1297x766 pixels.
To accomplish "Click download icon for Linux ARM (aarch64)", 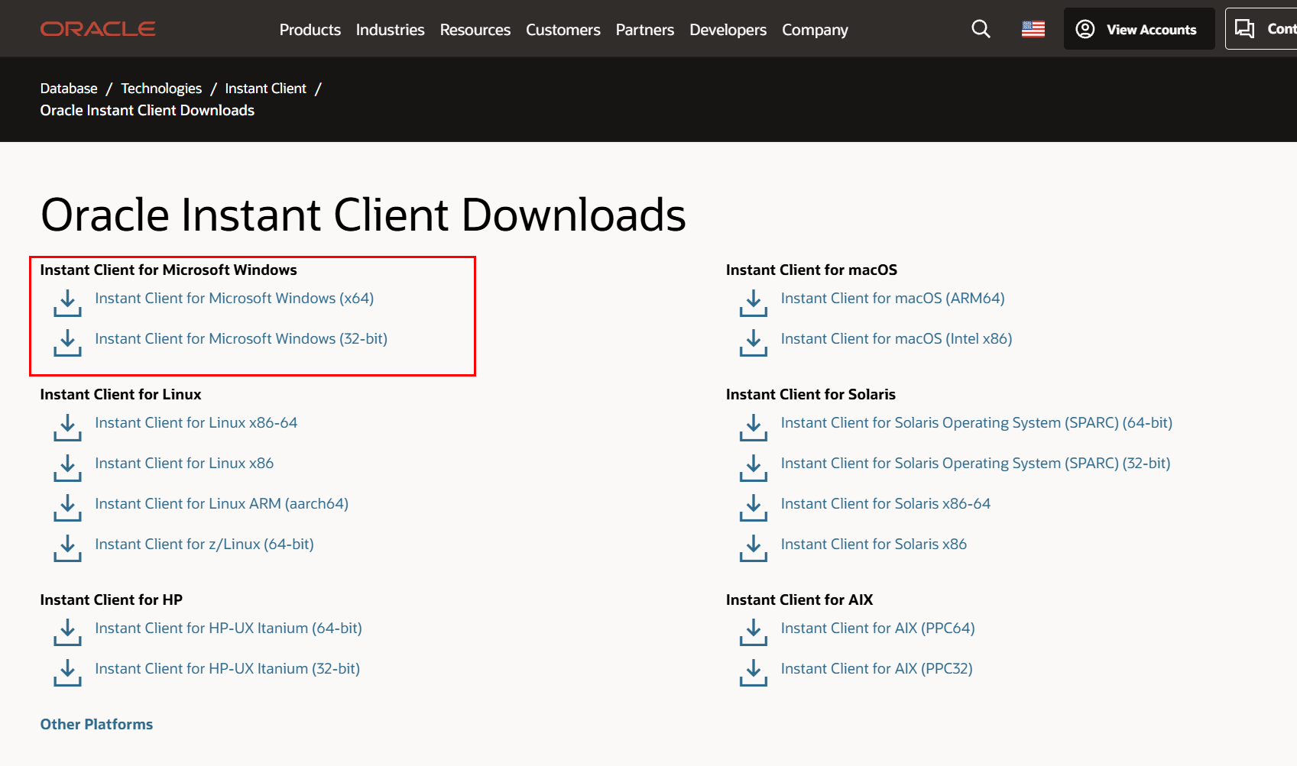I will [67, 508].
